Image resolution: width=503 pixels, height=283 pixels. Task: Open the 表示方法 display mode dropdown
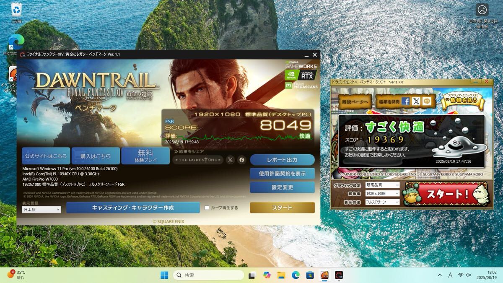(382, 202)
